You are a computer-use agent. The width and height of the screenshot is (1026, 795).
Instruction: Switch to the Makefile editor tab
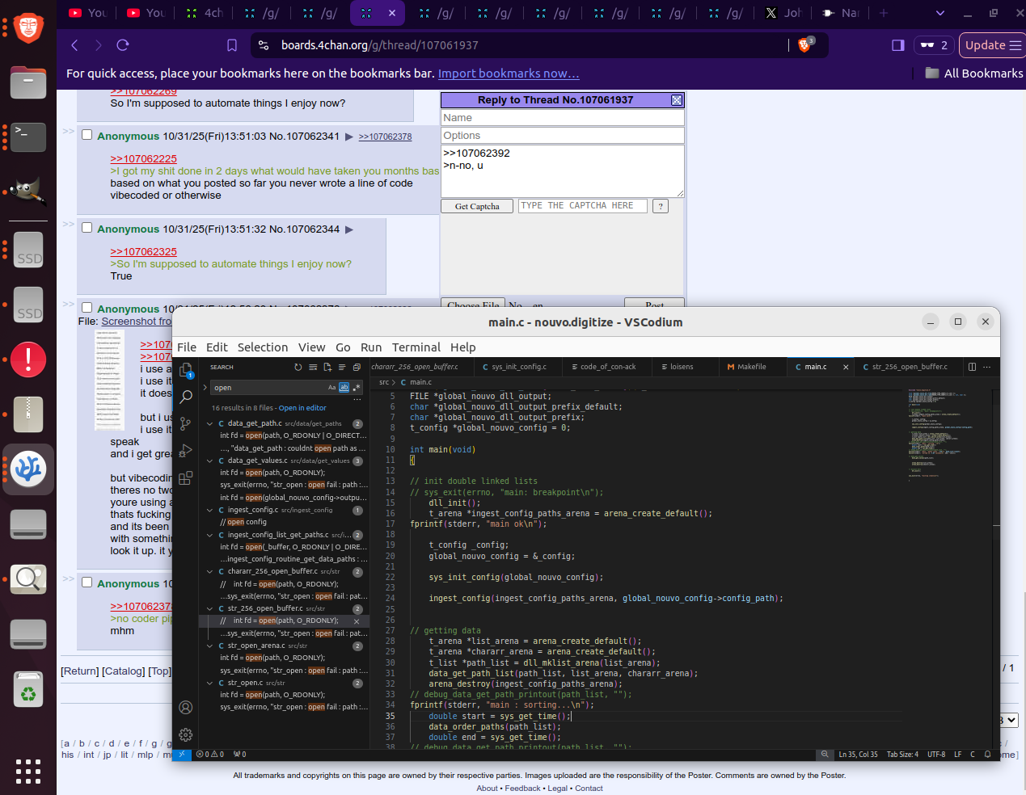point(751,367)
